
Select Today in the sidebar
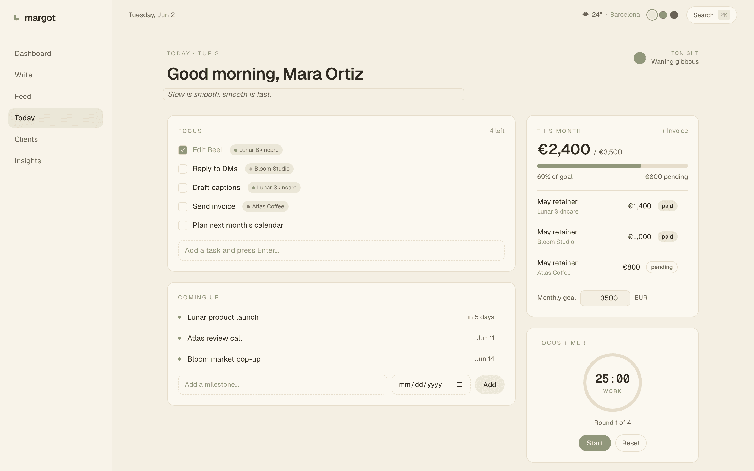tap(56, 118)
